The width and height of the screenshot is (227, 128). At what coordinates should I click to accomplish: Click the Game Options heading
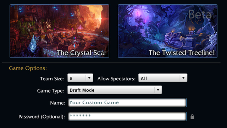point(28,68)
